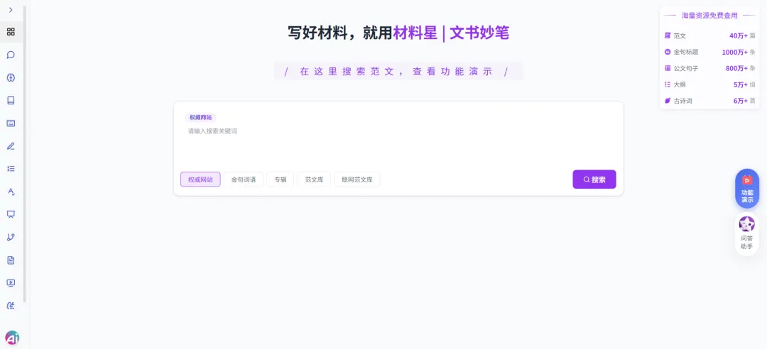Open the pen writing icon in sidebar
767x349 pixels.
(11, 145)
